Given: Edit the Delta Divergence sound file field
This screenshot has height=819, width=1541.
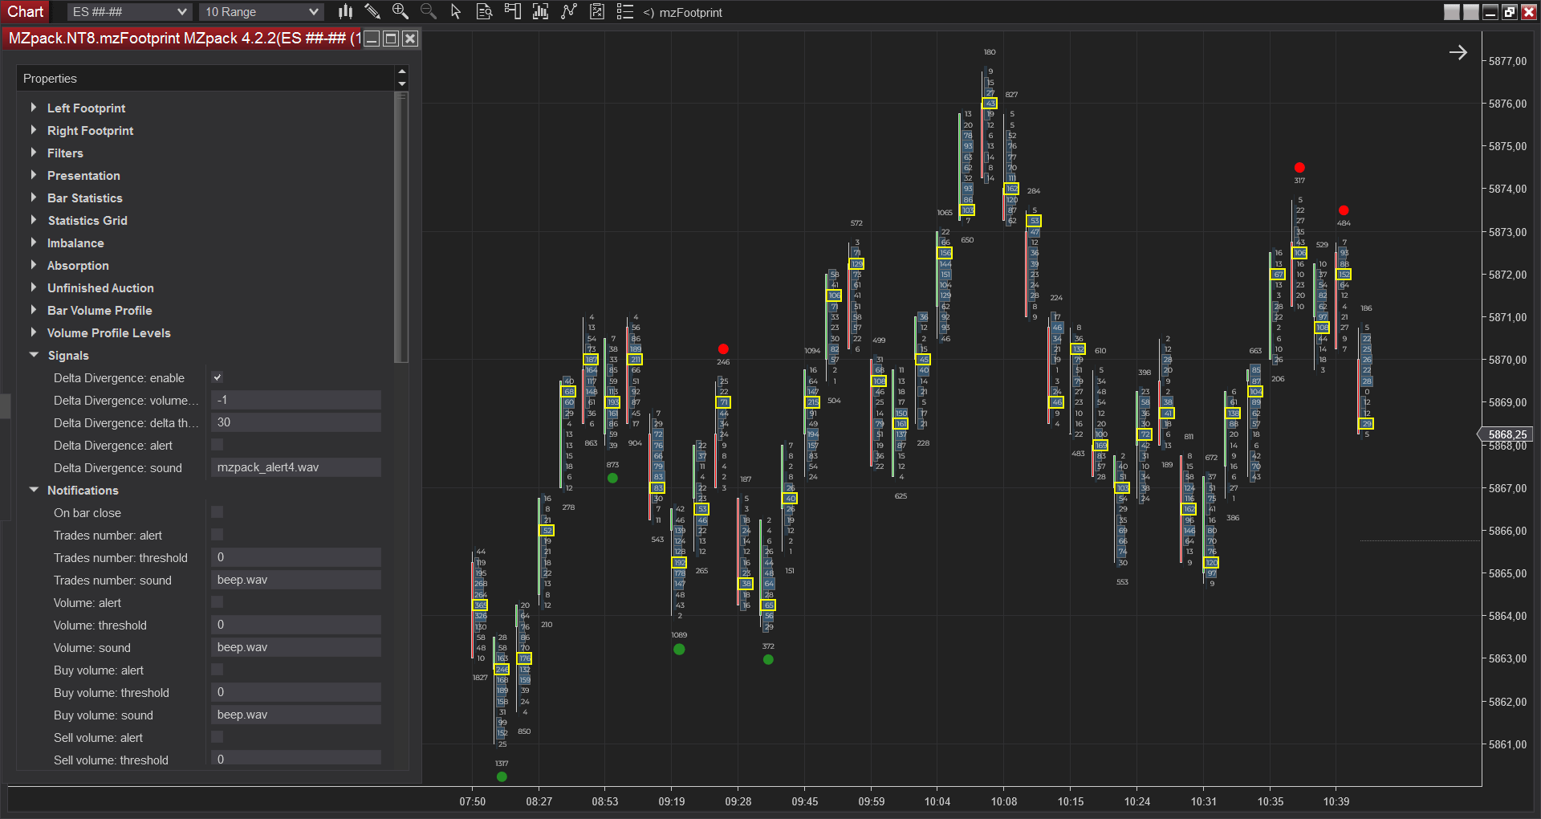Looking at the screenshot, I should pyautogui.click(x=296, y=467).
